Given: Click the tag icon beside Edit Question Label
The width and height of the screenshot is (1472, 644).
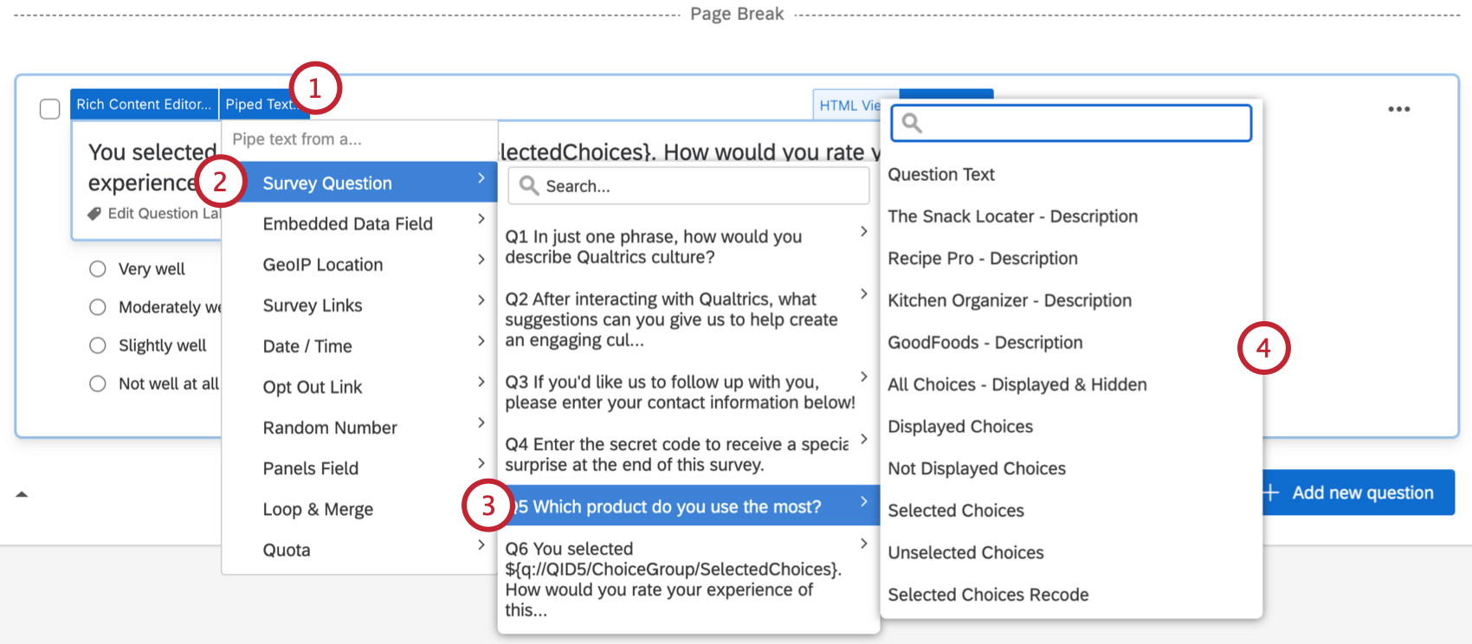Looking at the screenshot, I should point(95,213).
